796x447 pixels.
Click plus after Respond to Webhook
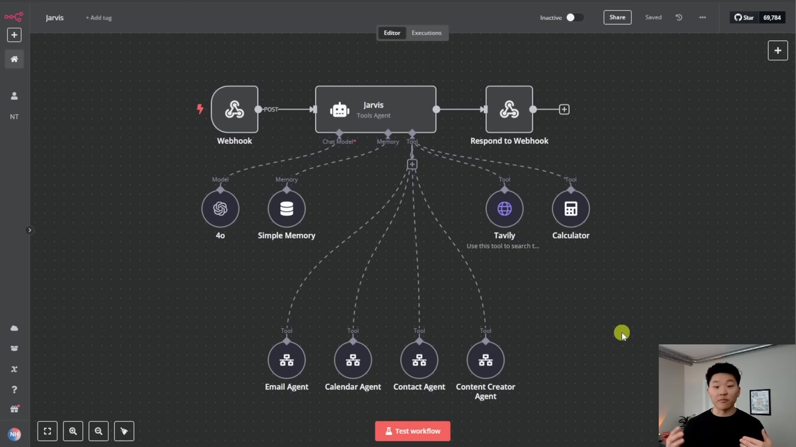564,109
